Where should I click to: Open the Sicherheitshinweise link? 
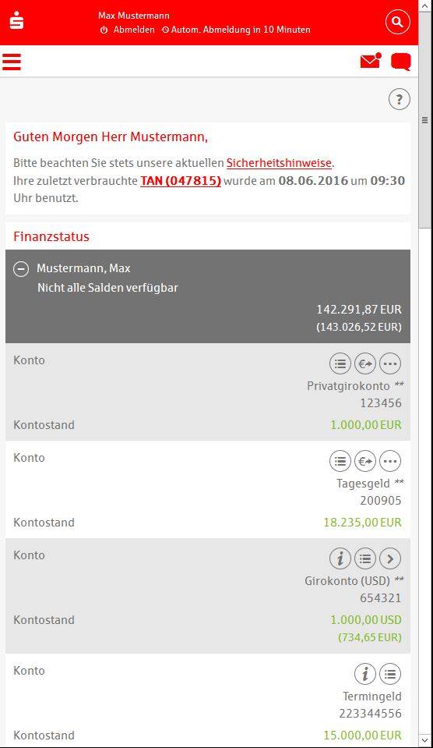click(279, 163)
